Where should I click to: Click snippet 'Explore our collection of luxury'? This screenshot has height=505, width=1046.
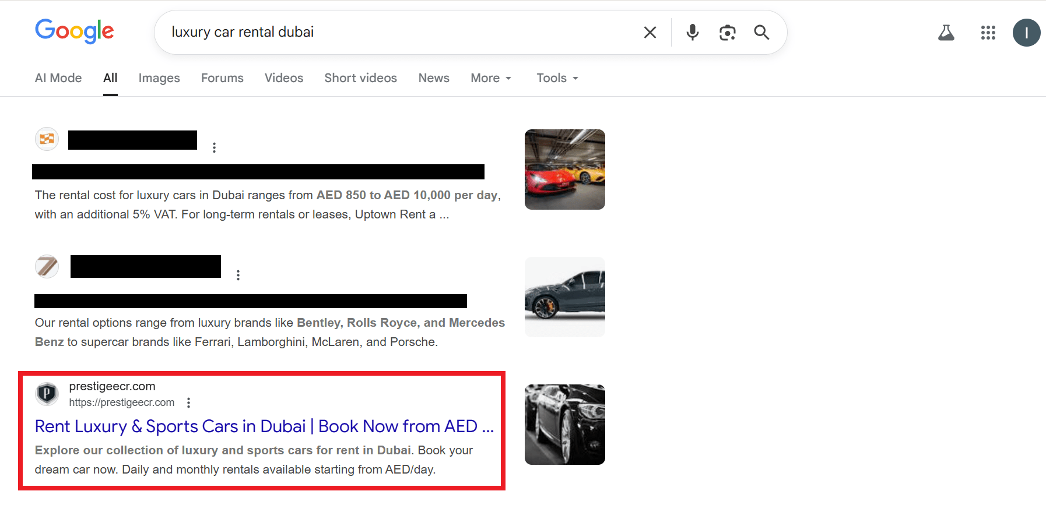point(126,450)
